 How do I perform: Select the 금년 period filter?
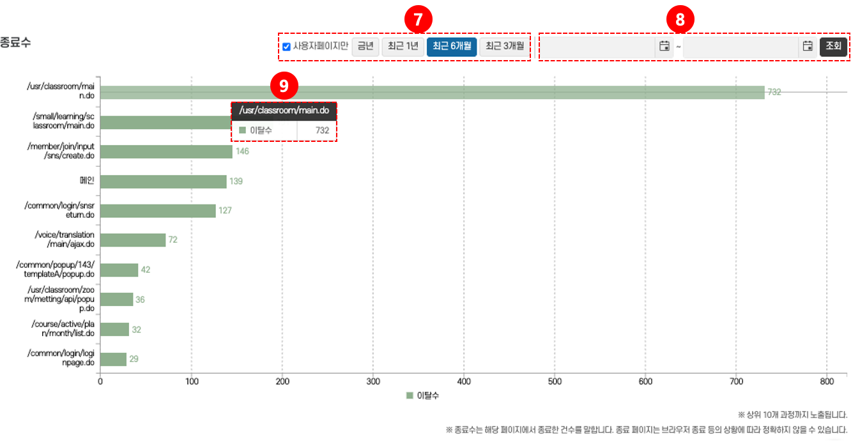pyautogui.click(x=365, y=47)
